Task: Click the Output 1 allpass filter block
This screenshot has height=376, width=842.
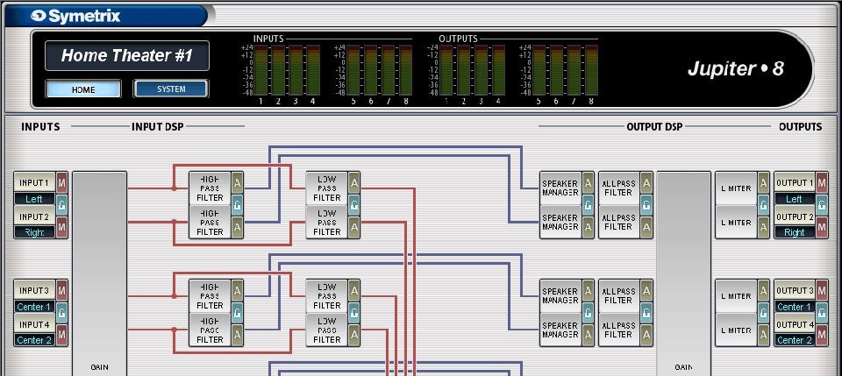Action: [618, 188]
